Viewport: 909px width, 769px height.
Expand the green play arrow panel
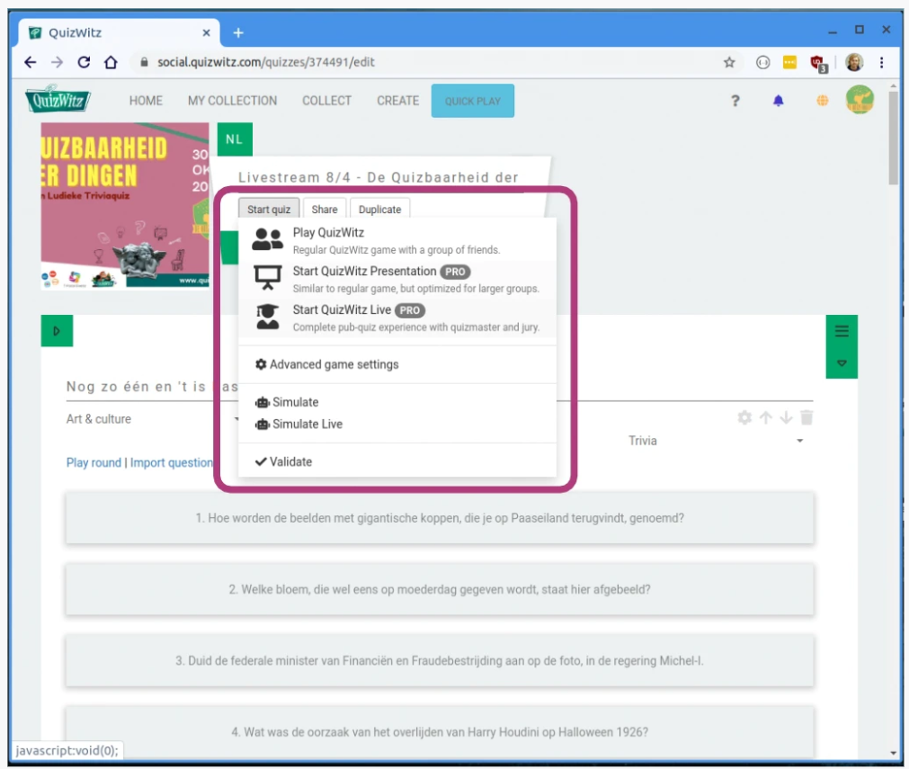[x=57, y=331]
